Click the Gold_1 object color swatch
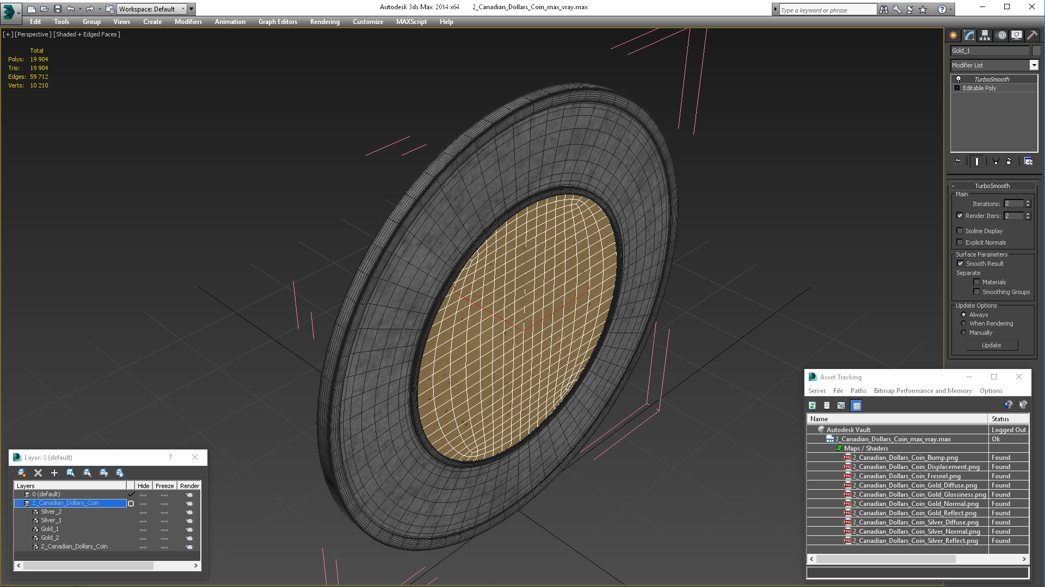The height and width of the screenshot is (587, 1045). [1036, 51]
